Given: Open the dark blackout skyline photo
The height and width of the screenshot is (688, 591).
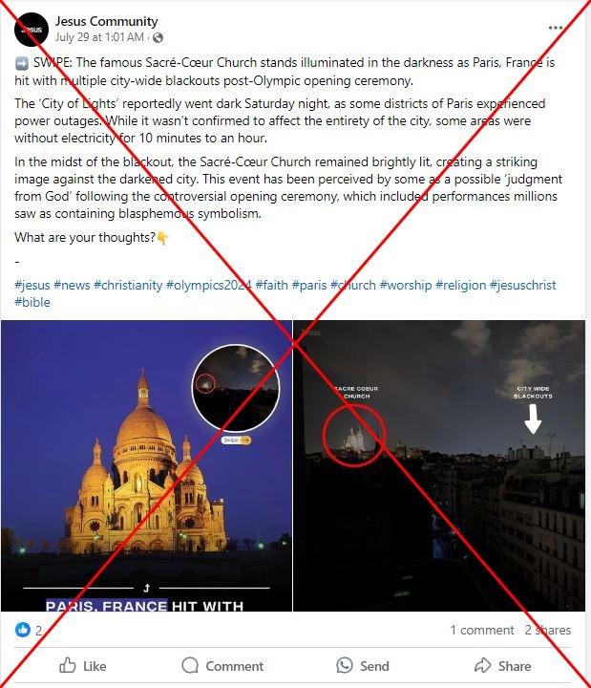Looking at the screenshot, I should tap(439, 465).
